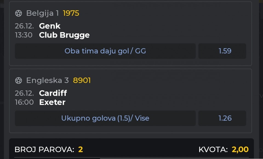The width and height of the screenshot is (263, 159).
Task: Click the 1.59 odds button
Action: coord(225,51)
